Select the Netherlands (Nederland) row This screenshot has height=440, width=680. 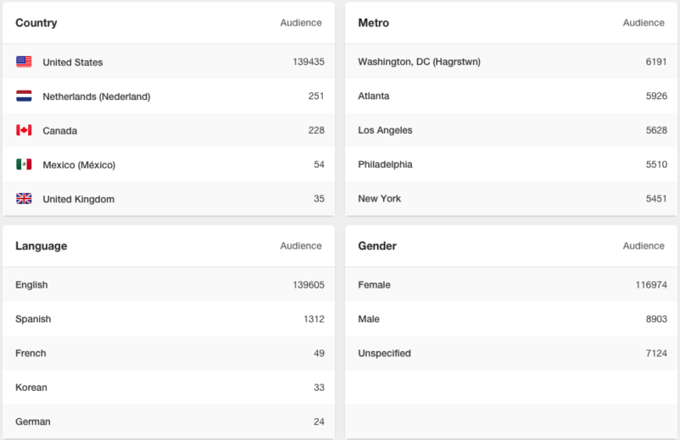click(168, 96)
